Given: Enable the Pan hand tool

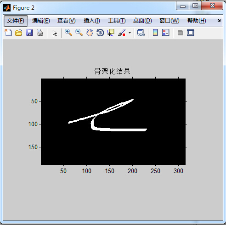Looking at the screenshot, I should 90,33.
